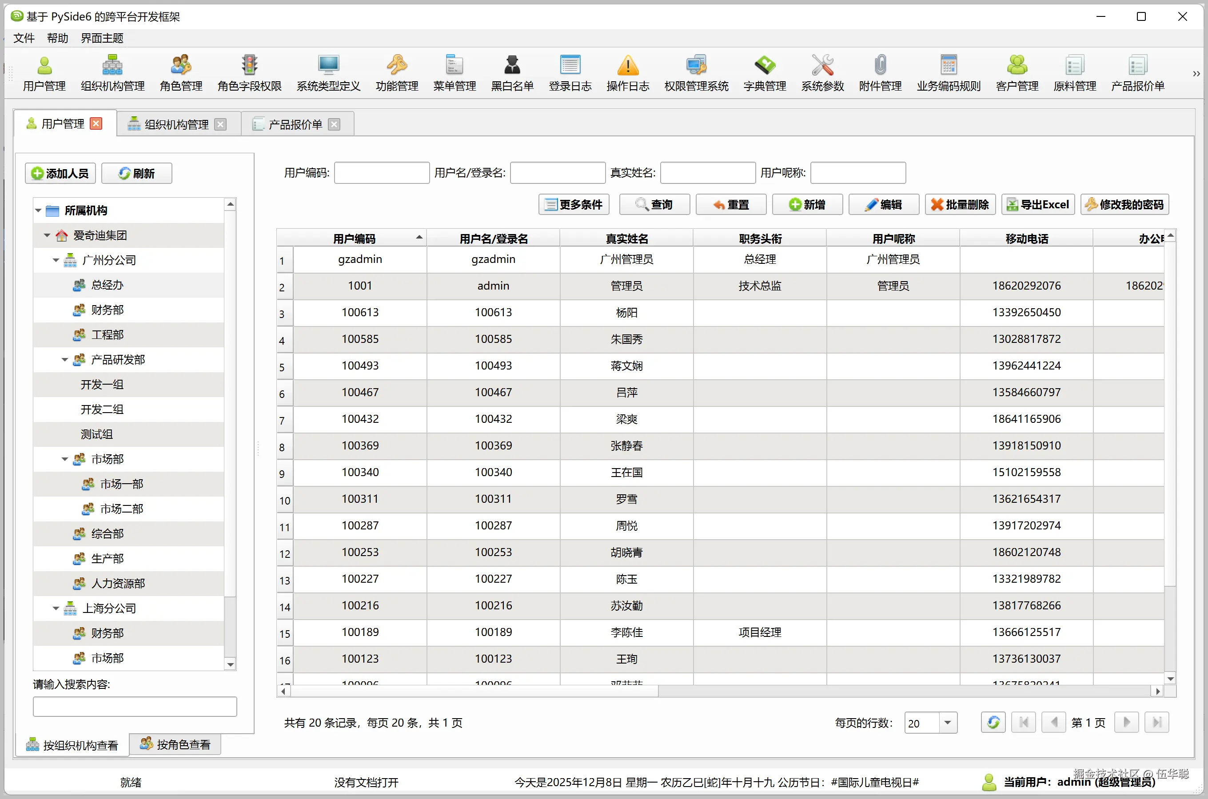
Task: Click the table horizontal scrollbar
Action: [474, 692]
